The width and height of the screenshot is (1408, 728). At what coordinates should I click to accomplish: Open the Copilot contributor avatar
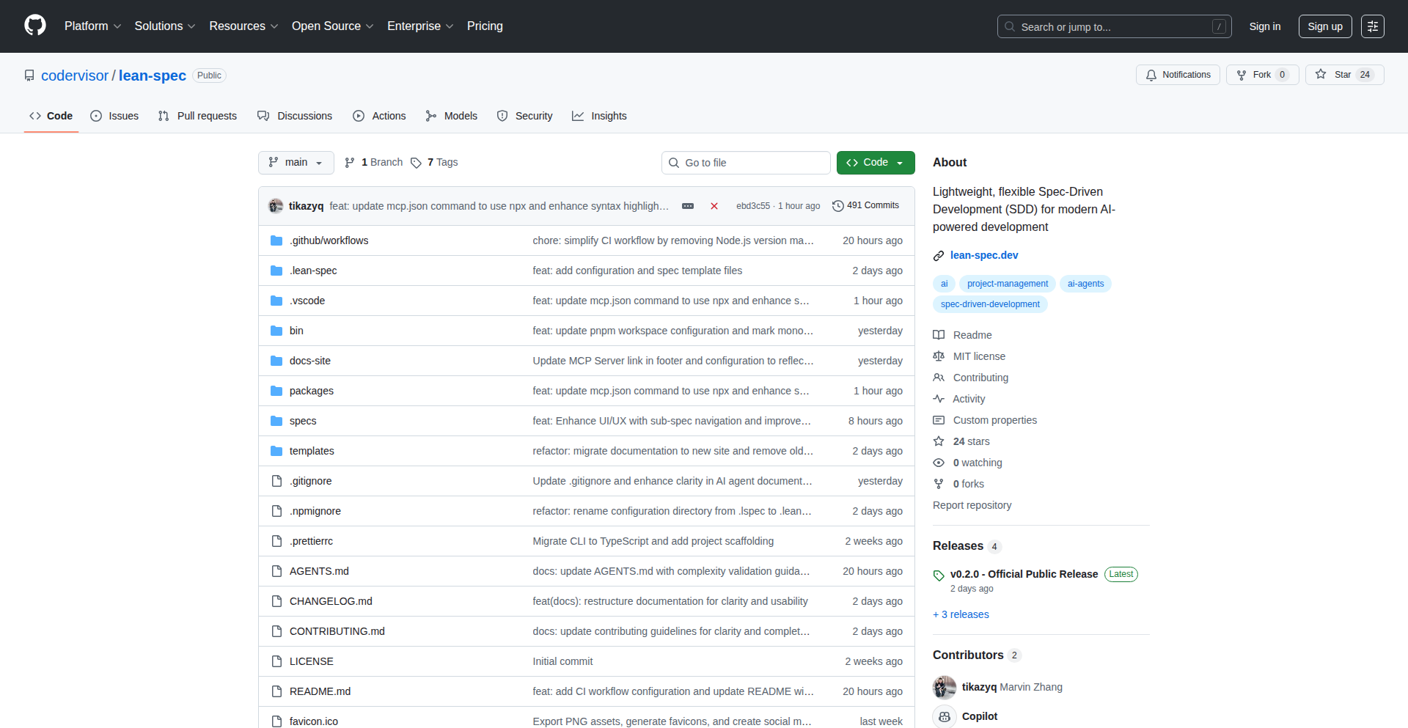pyautogui.click(x=945, y=716)
